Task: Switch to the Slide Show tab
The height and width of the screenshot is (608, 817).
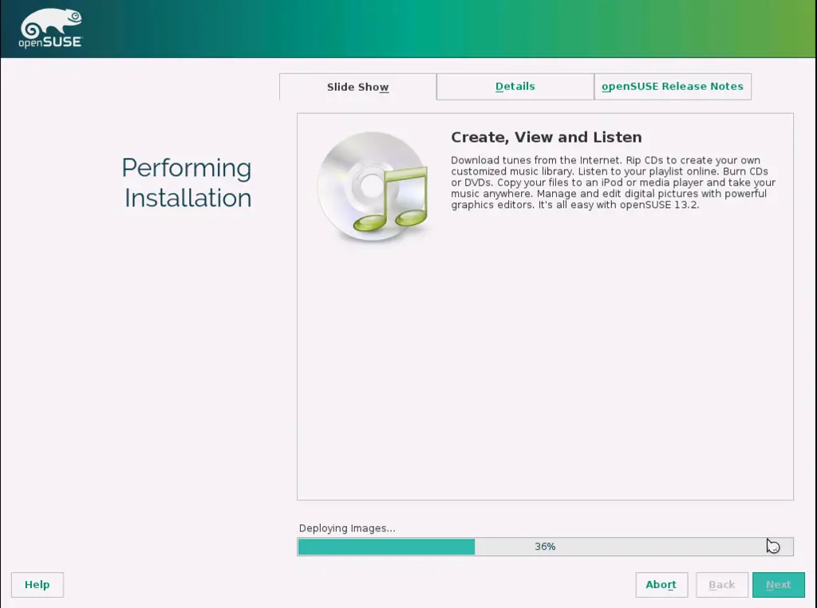Action: click(x=357, y=87)
